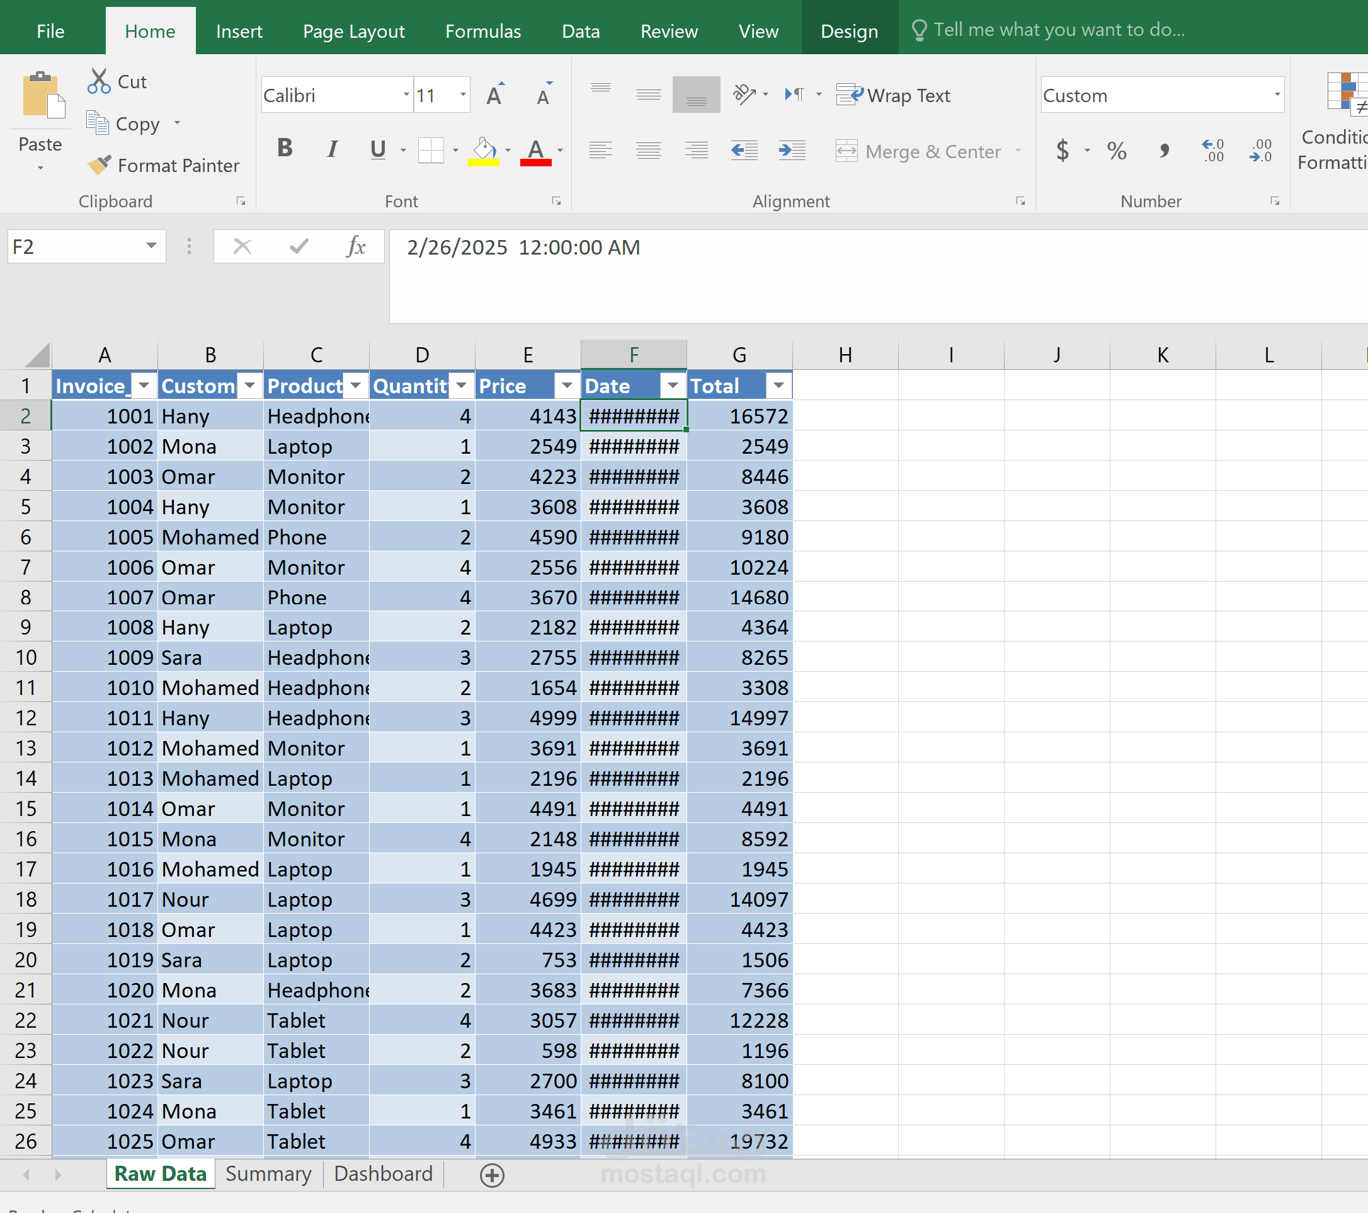
Task: Click the Borders grid icon
Action: coord(430,150)
